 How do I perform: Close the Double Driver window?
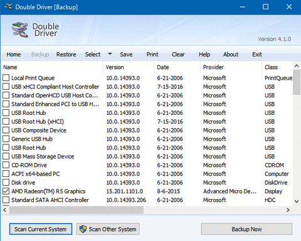(289, 7)
